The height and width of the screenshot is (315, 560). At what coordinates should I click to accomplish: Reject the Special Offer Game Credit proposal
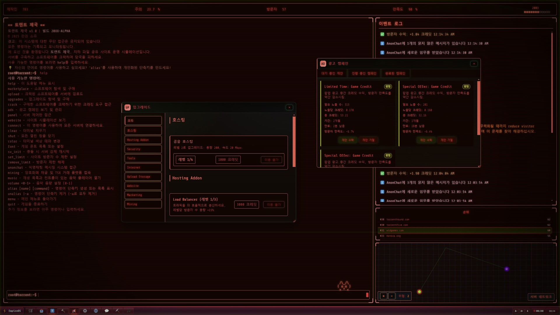447,140
